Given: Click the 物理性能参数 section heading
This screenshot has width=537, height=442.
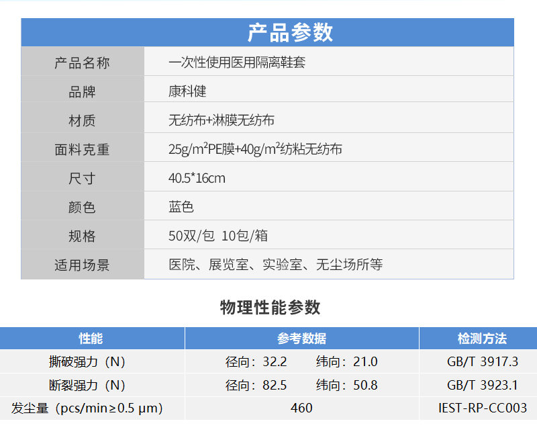Looking at the screenshot, I should pyautogui.click(x=270, y=308).
